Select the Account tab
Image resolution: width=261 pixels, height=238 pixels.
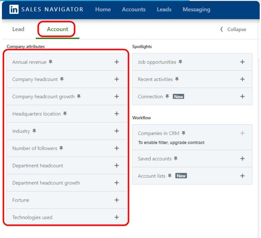point(57,29)
